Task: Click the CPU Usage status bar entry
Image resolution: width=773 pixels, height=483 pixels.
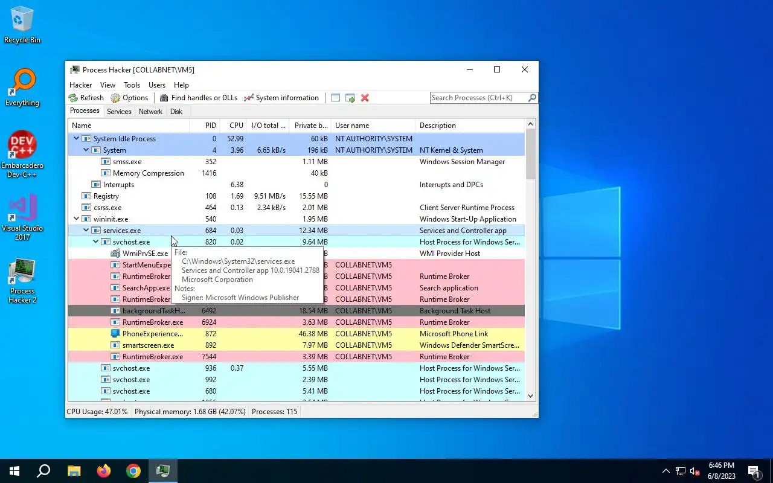Action: tap(97, 412)
